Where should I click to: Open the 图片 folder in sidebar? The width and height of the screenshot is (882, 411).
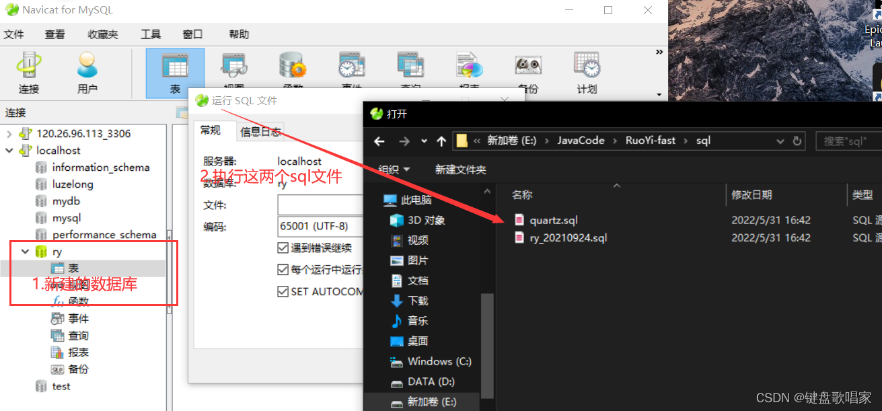click(409, 260)
